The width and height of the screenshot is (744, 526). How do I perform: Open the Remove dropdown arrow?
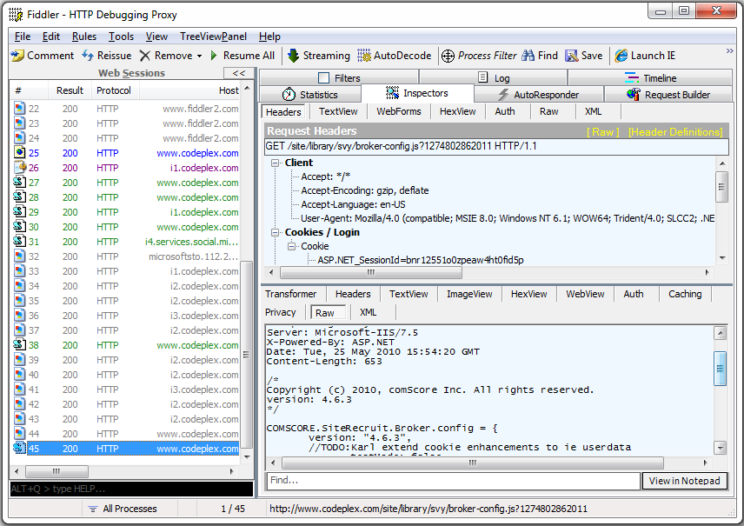coord(199,56)
